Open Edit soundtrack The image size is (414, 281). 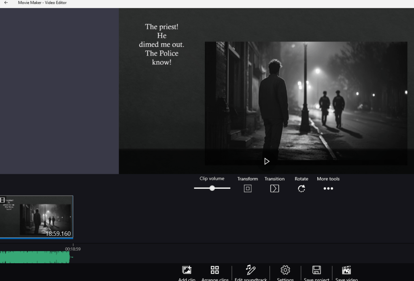click(x=251, y=270)
